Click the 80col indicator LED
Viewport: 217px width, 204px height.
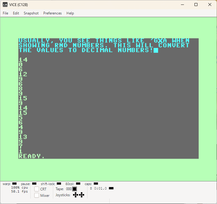pos(78,184)
